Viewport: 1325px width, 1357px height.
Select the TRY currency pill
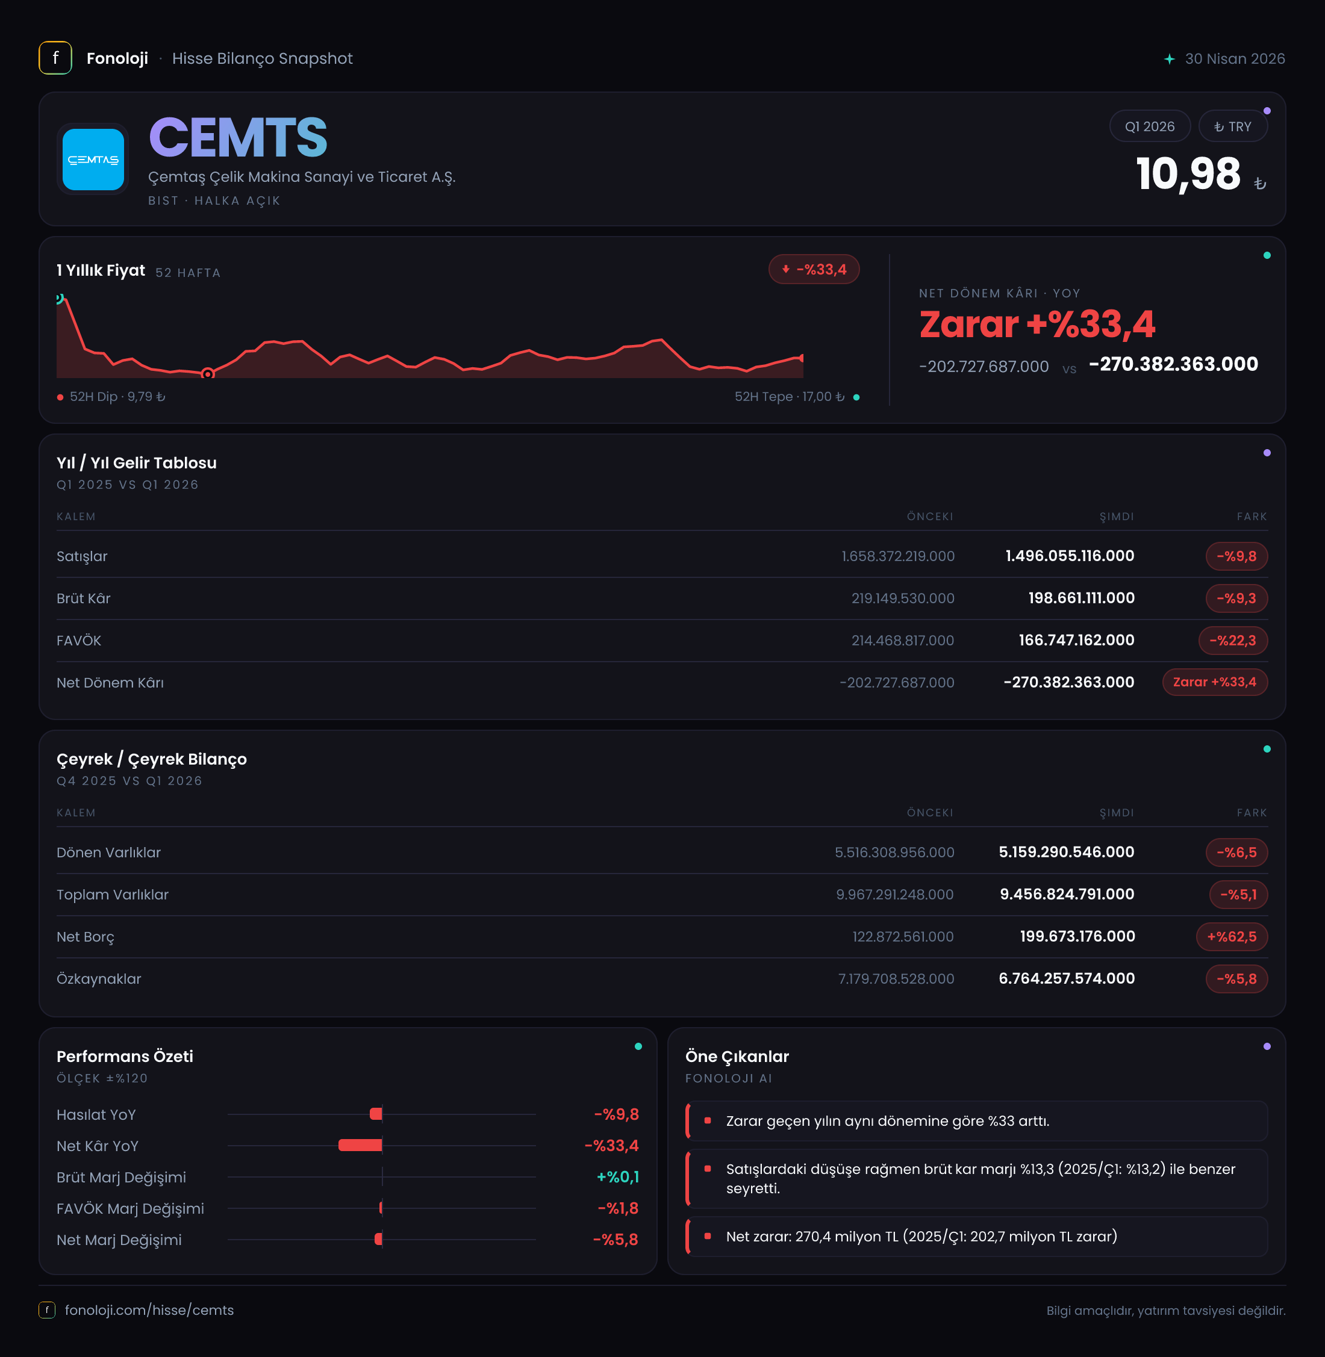1232,126
